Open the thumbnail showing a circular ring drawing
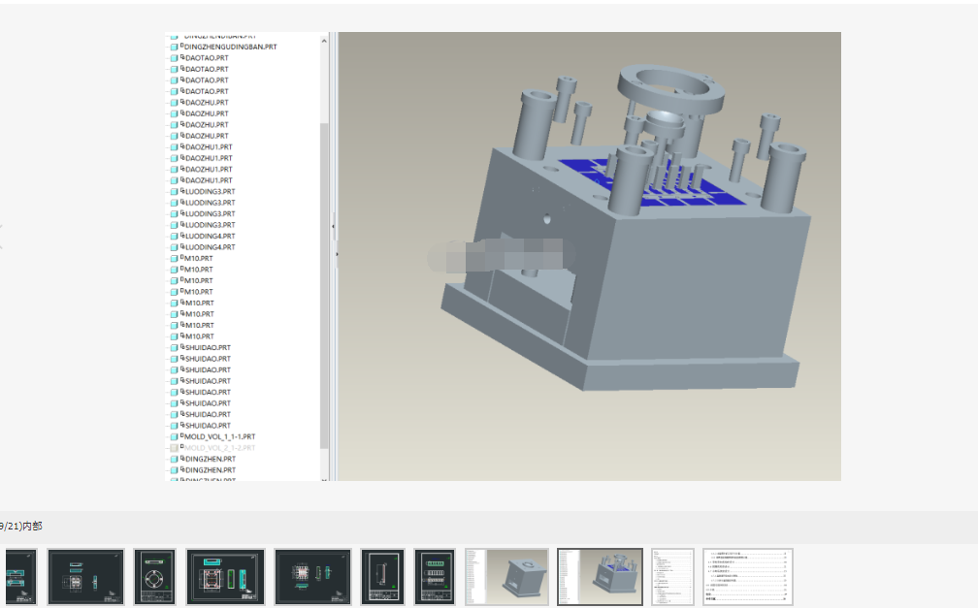This screenshot has height=608, width=978. (x=154, y=577)
